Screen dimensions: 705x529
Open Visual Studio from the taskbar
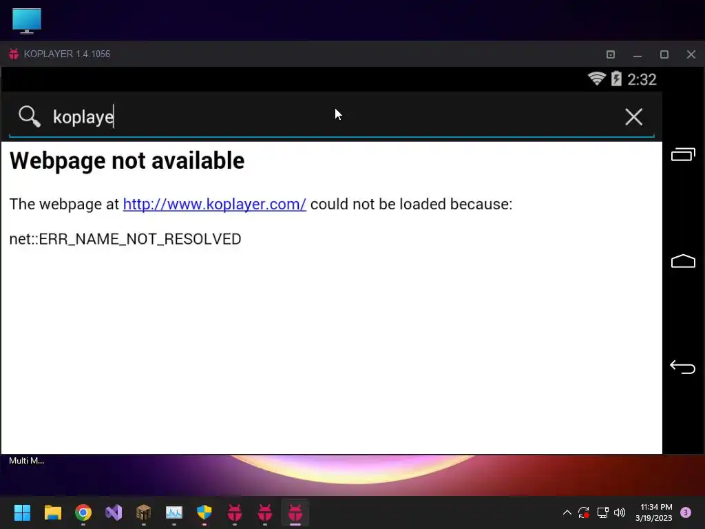tap(114, 512)
